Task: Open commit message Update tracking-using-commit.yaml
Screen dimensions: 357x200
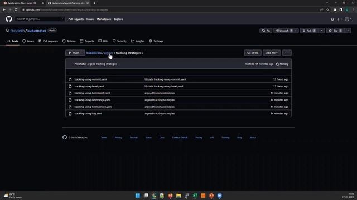Action: [x=165, y=79]
